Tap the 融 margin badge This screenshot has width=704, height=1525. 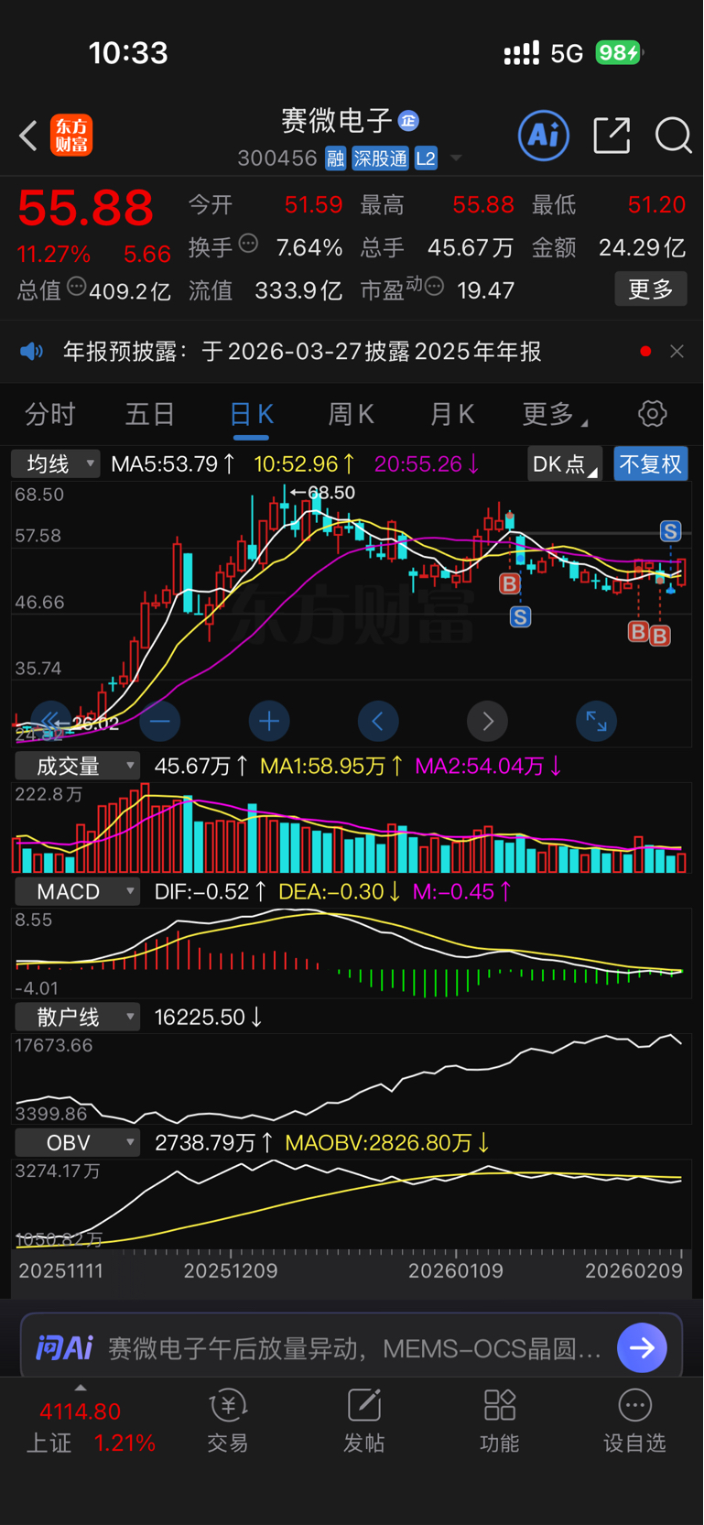point(335,158)
